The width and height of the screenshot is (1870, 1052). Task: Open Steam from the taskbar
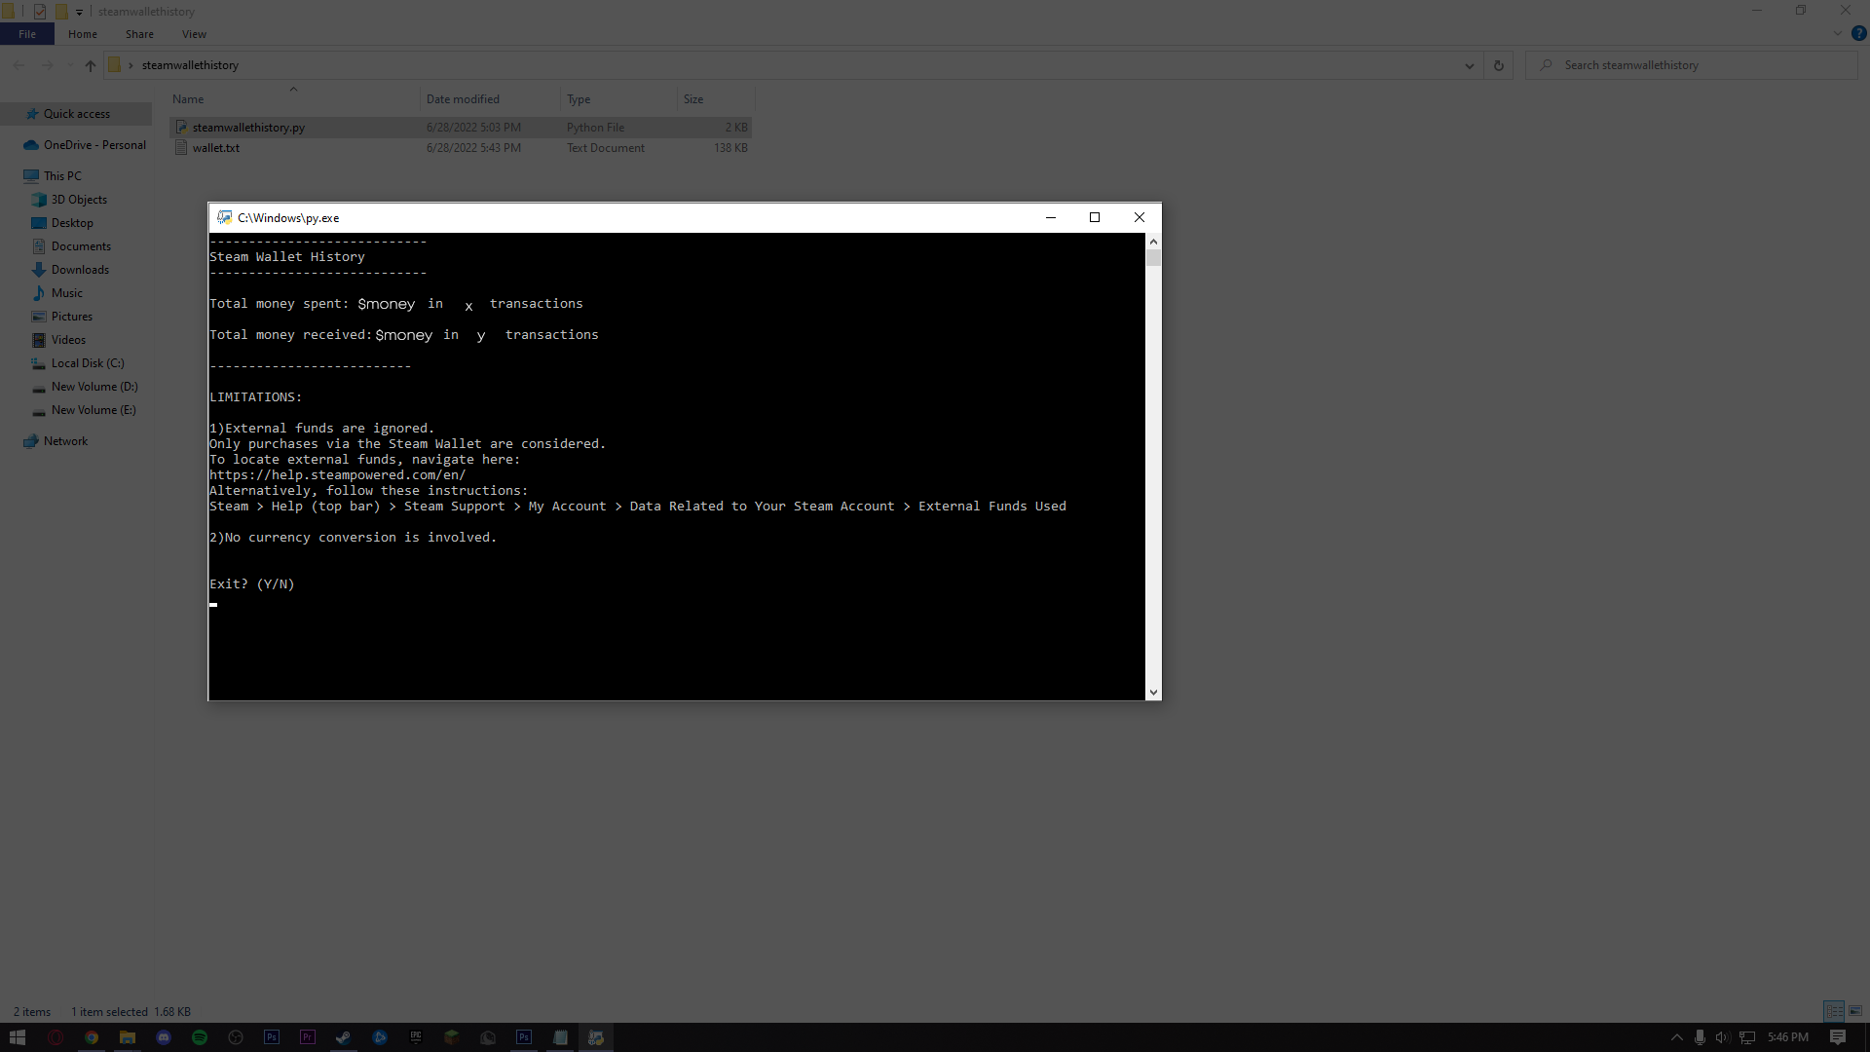(344, 1037)
